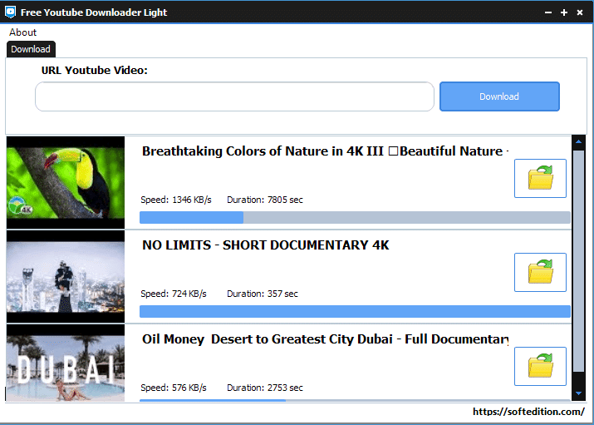Click the app icon in the title bar
The width and height of the screenshot is (594, 425).
10,12
